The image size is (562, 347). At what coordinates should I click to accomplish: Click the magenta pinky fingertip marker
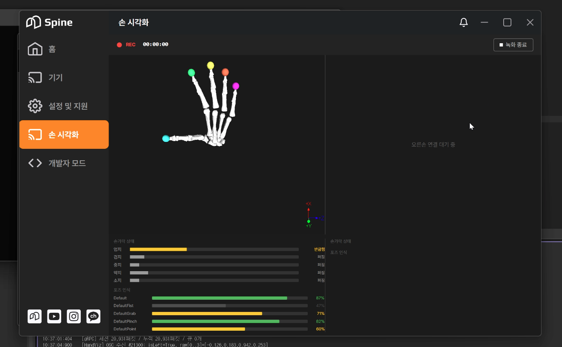(236, 86)
